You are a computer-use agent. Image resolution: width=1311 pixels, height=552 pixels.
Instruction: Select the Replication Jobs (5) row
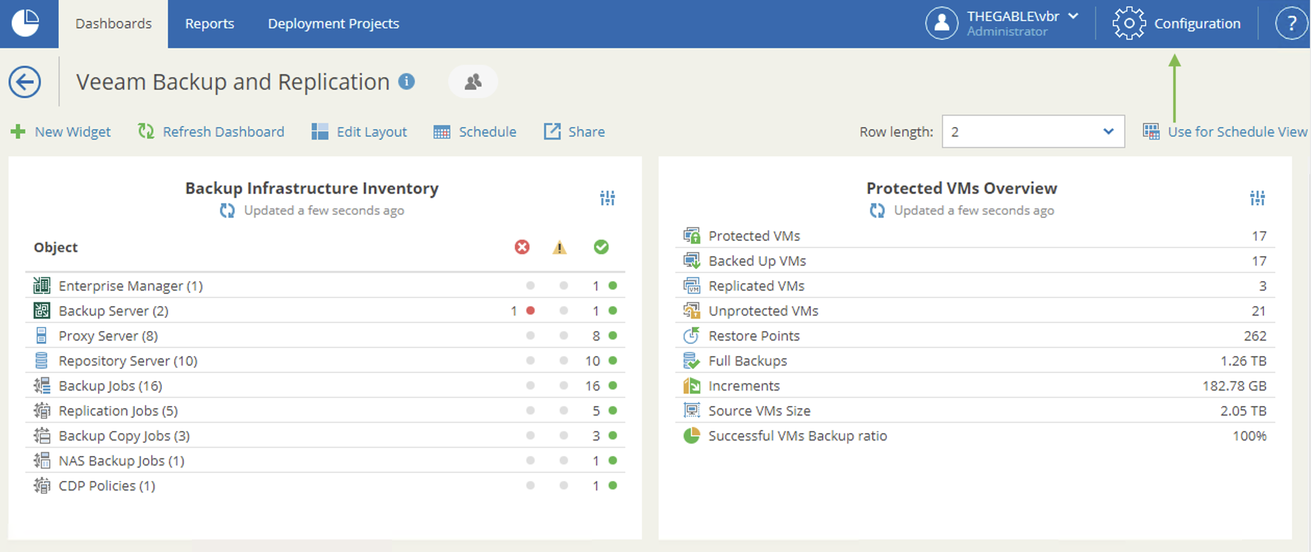(325, 410)
